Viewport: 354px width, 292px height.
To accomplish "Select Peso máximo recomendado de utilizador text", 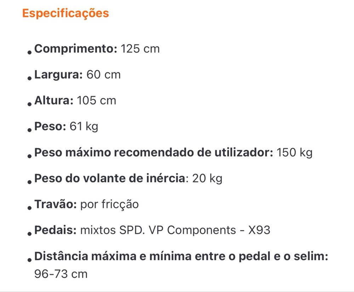I will pos(154,152).
